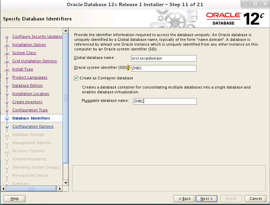Open the Installation Option step
The height and width of the screenshot is (205, 270).
click(29, 45)
